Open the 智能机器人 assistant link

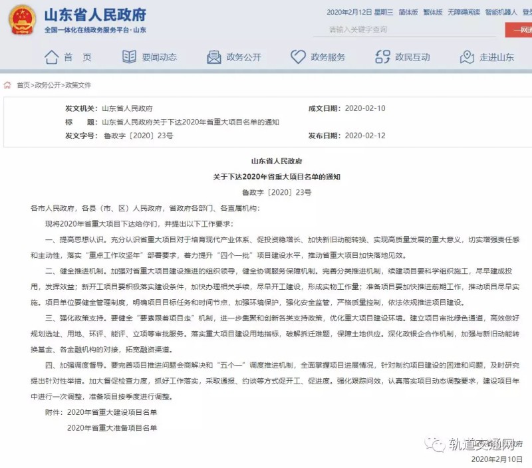[x=501, y=13]
